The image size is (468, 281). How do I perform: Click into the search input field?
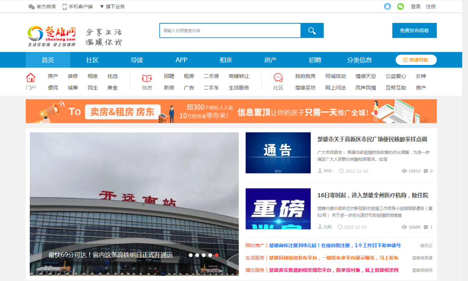pos(230,31)
